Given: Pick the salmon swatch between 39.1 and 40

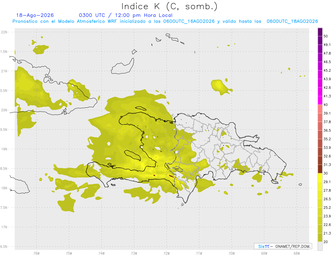Looking at the screenshot, I should [320, 109].
